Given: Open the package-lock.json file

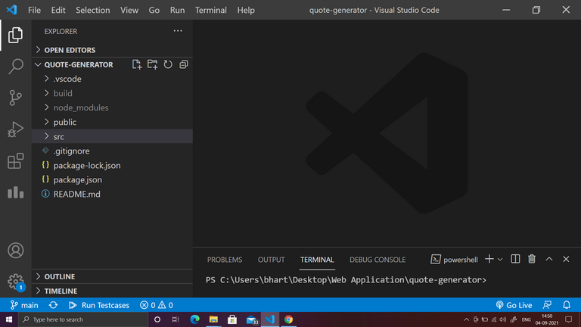Looking at the screenshot, I should tap(112, 165).
